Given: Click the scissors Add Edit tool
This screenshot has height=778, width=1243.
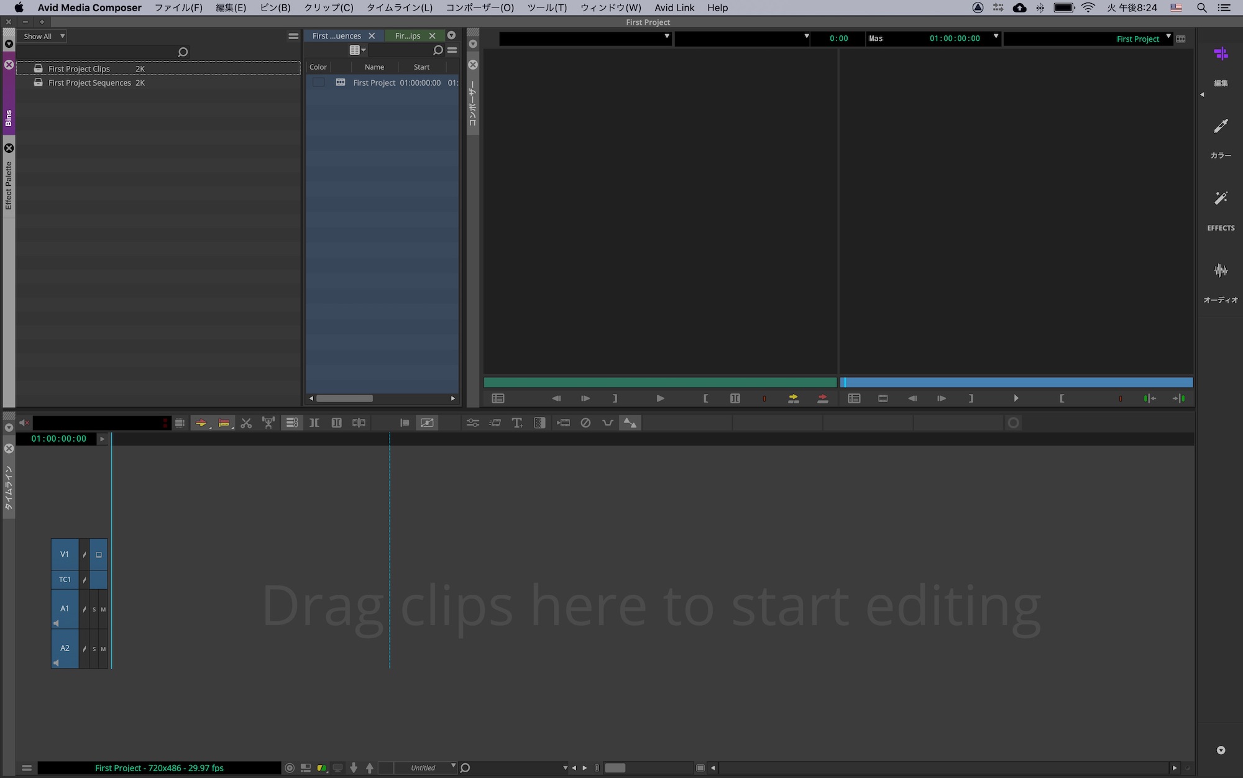Looking at the screenshot, I should pyautogui.click(x=246, y=423).
